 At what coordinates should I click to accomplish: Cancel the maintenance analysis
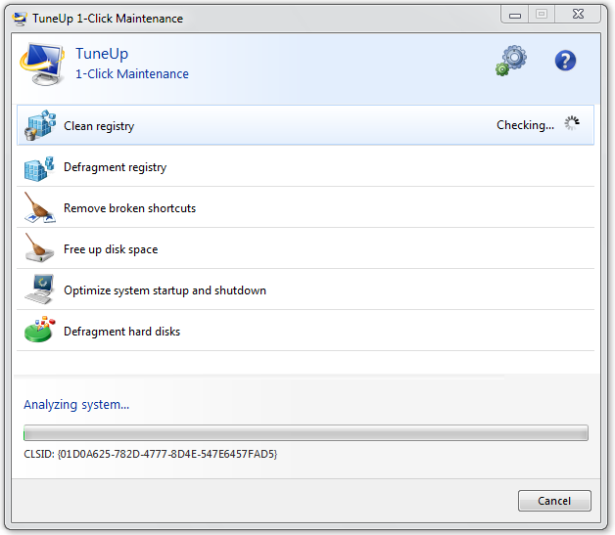(554, 501)
